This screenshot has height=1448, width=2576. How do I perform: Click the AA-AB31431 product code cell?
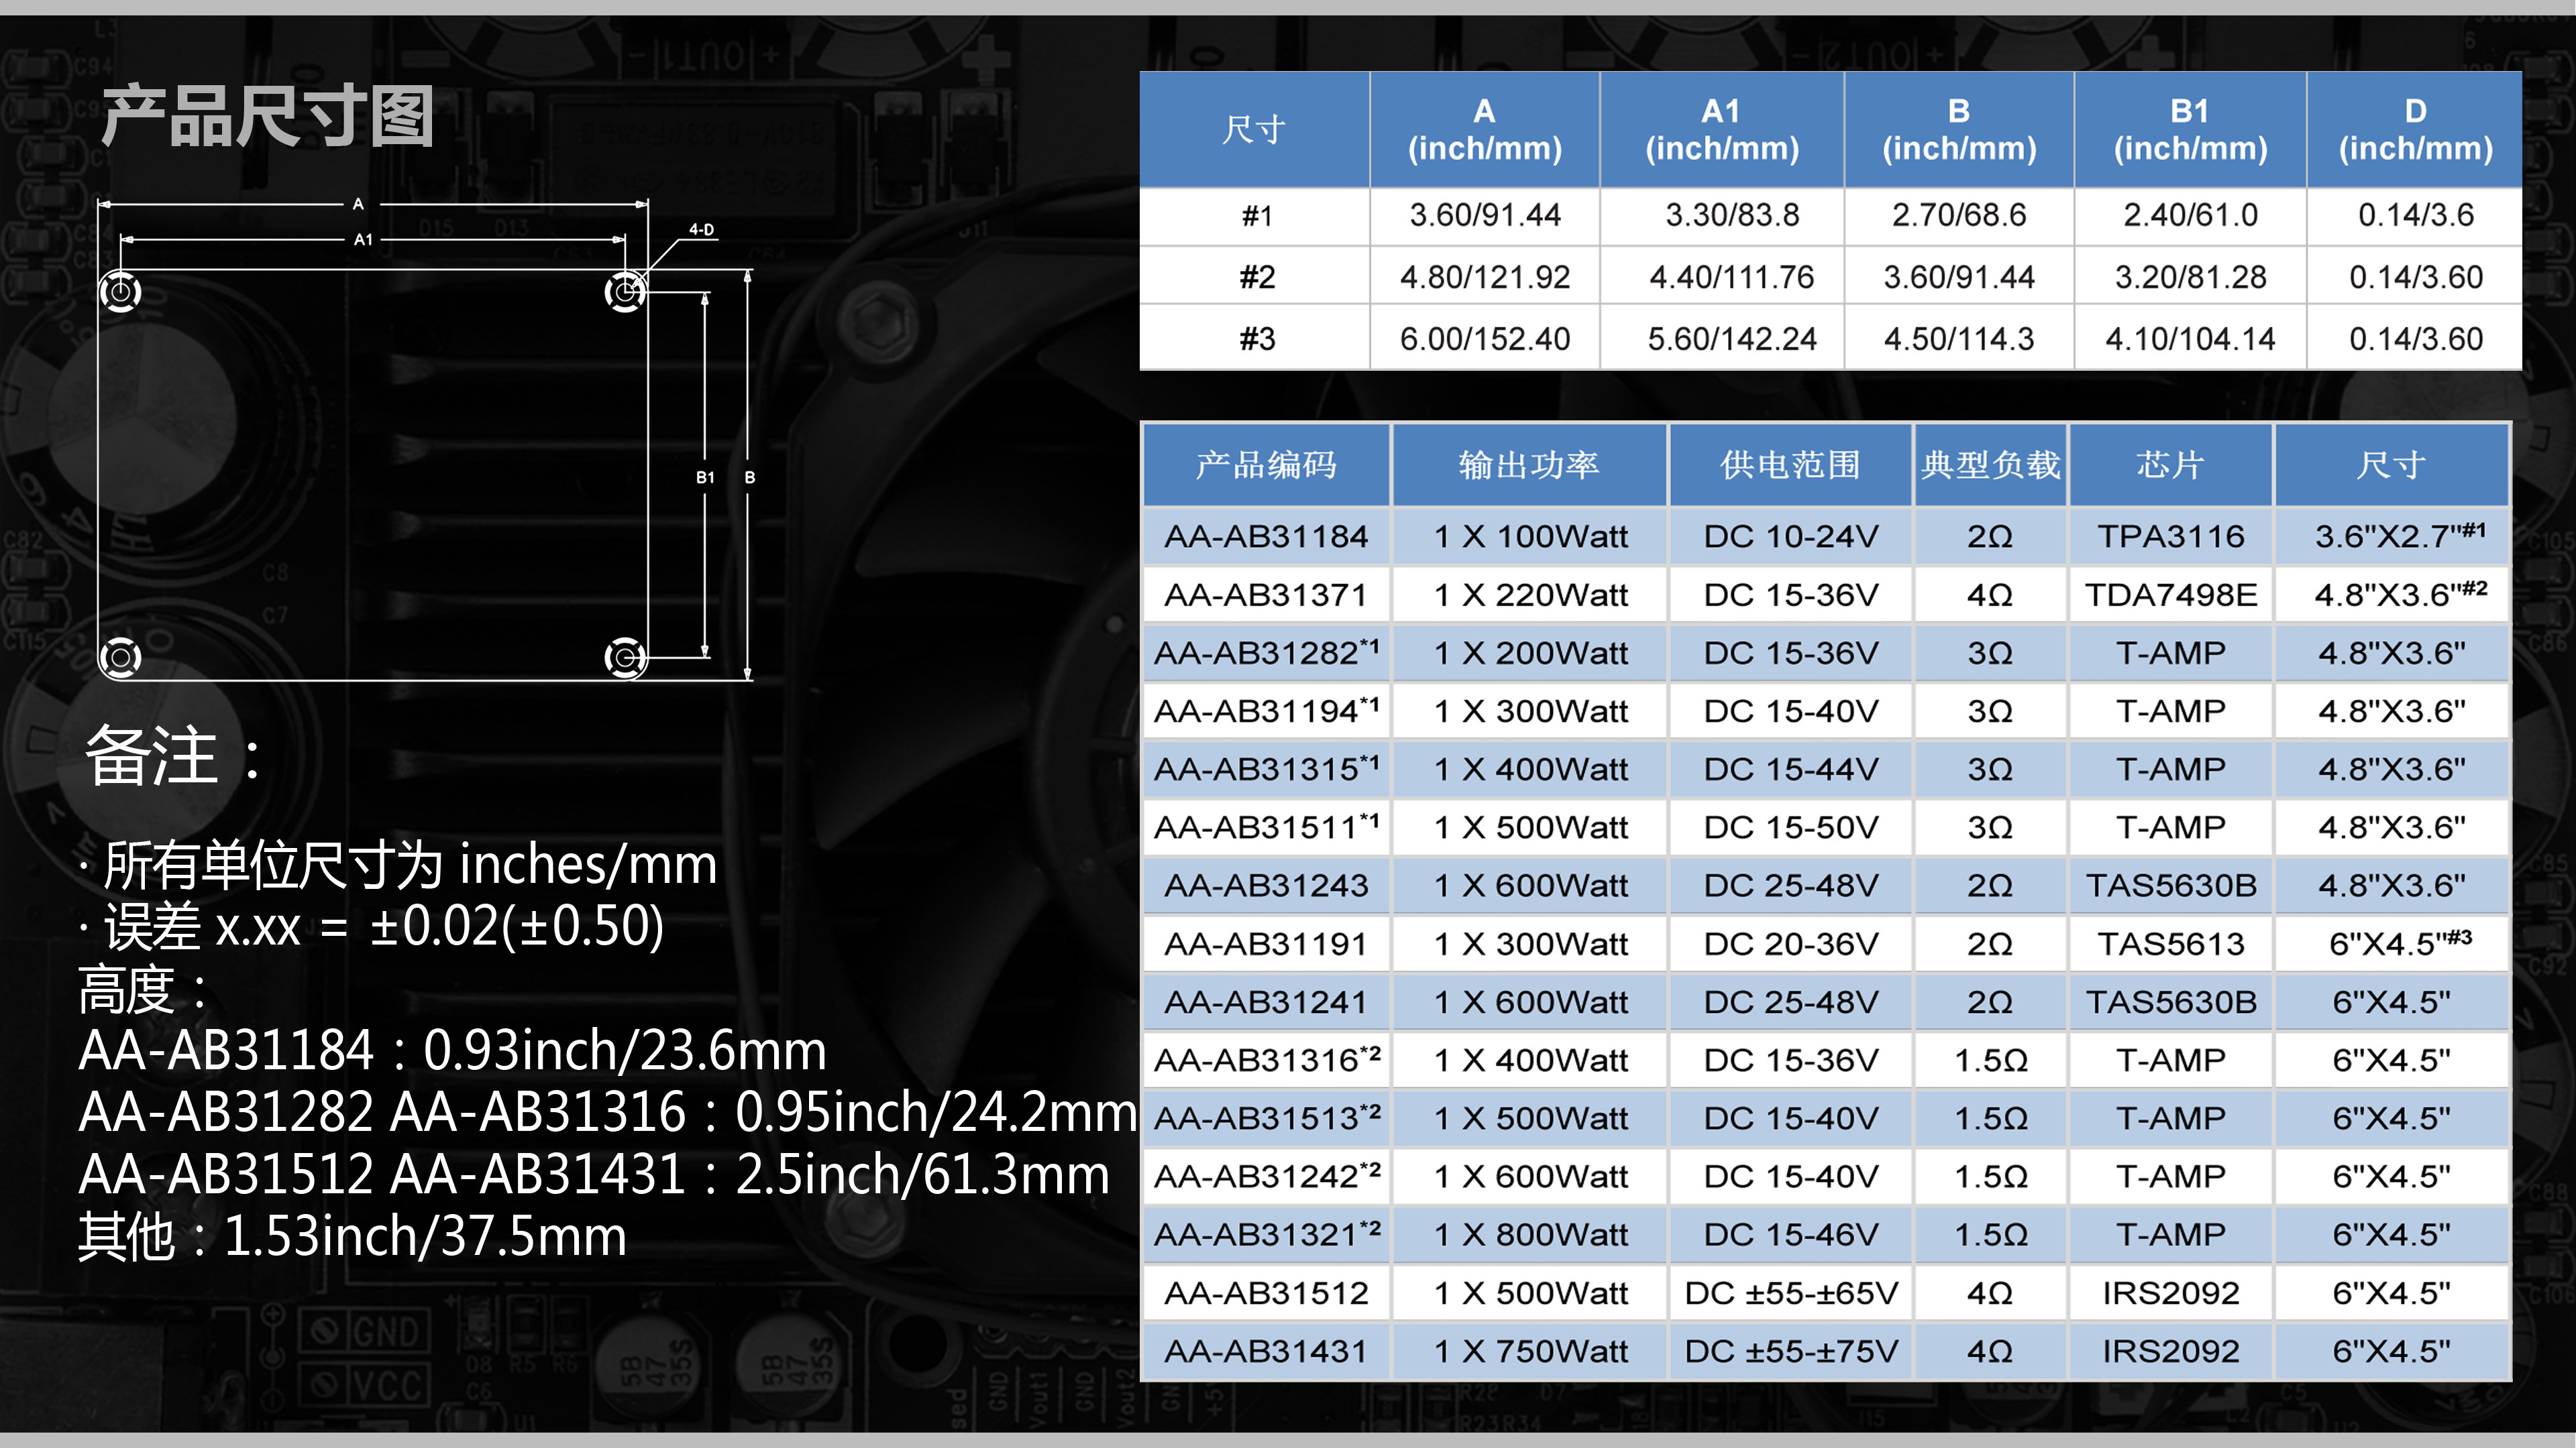(x=1265, y=1351)
